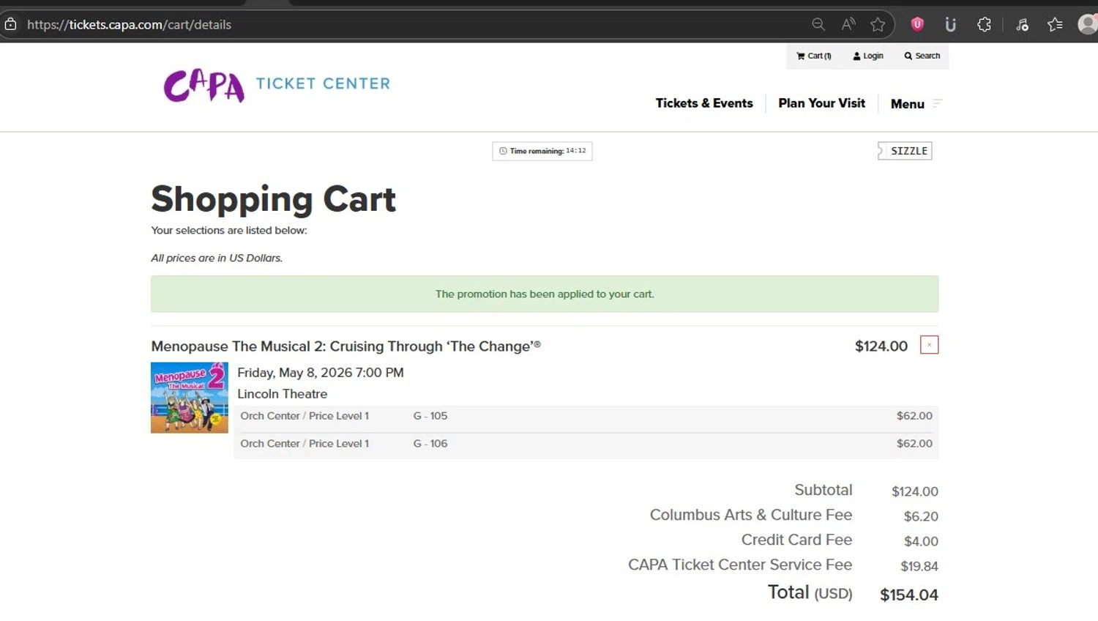Go to CAPA Ticket Center logo home
Viewport: 1098px width, 621px height.
coord(277,85)
